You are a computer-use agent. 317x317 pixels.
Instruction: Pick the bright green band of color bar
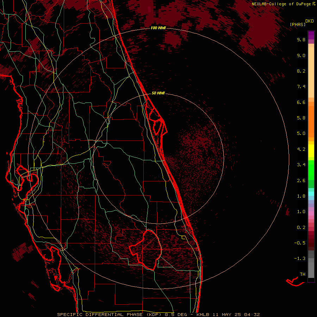[x=311, y=170]
